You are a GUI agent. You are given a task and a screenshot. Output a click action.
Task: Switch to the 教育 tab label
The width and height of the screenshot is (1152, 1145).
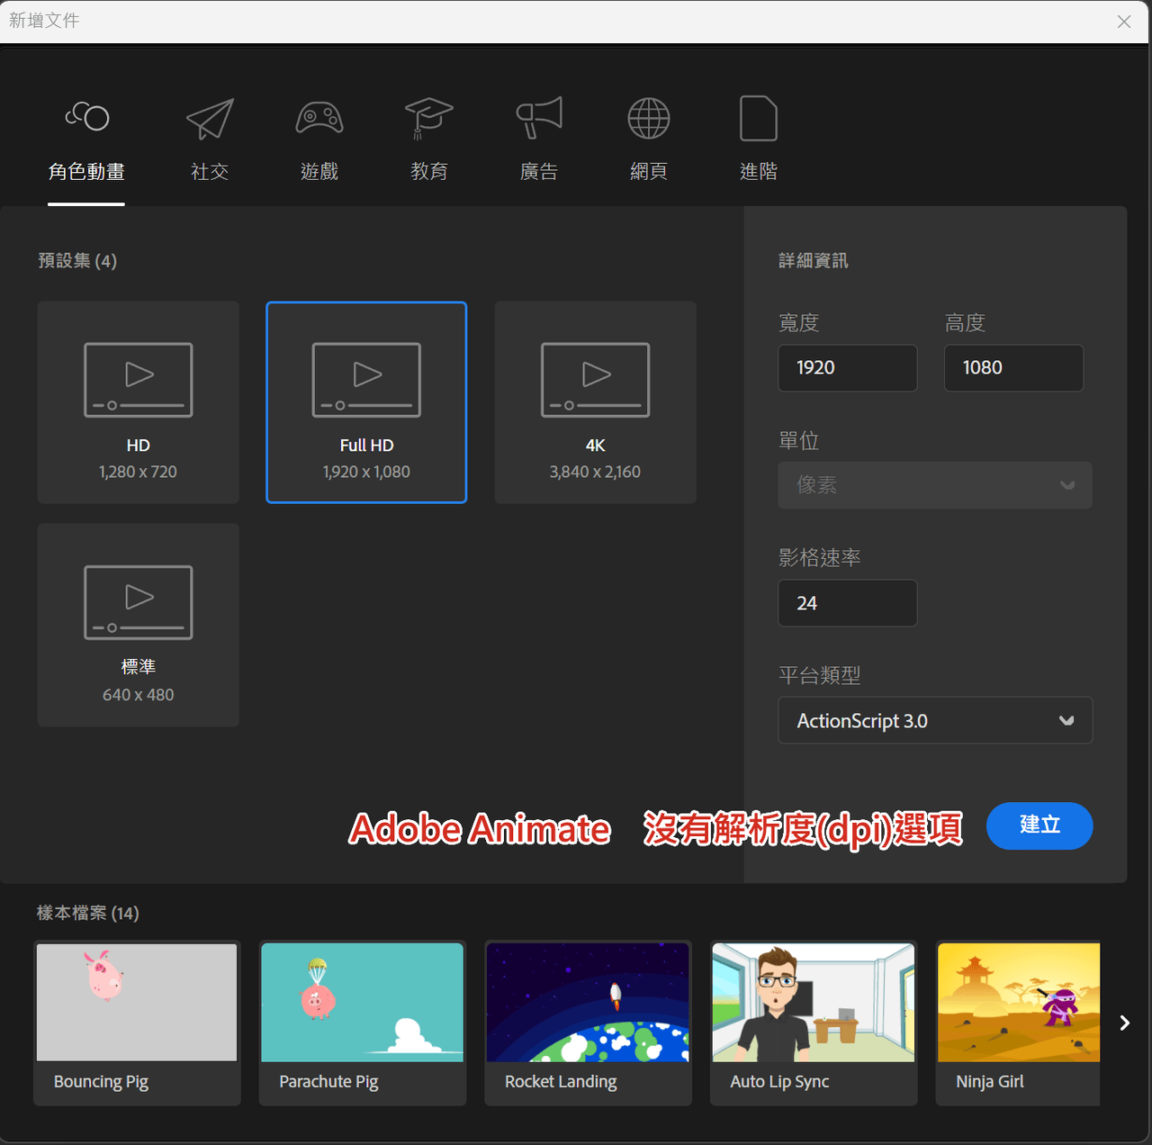[428, 171]
